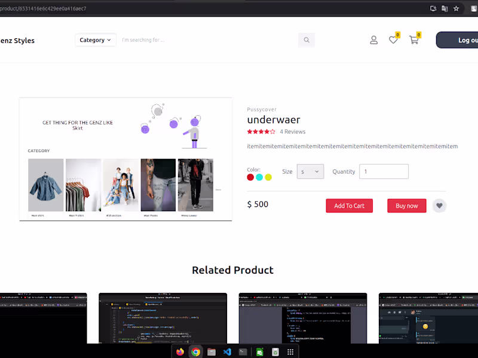Click the I'm searching for search box
Viewport: 478px width, 358px height.
(x=209, y=40)
